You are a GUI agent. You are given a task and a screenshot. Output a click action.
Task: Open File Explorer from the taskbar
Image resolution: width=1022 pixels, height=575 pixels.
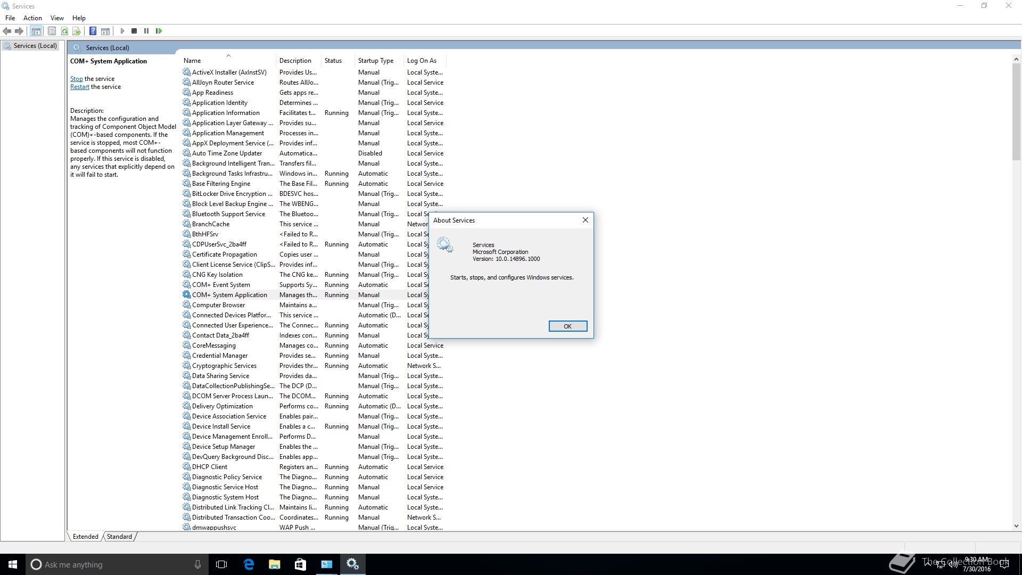coord(274,564)
